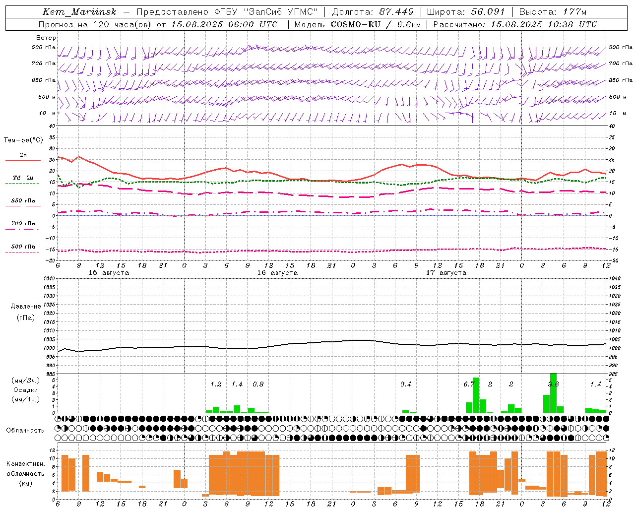The height and width of the screenshot is (508, 635).
Task: Click the precipitation total 6.7
Action: 469,384
